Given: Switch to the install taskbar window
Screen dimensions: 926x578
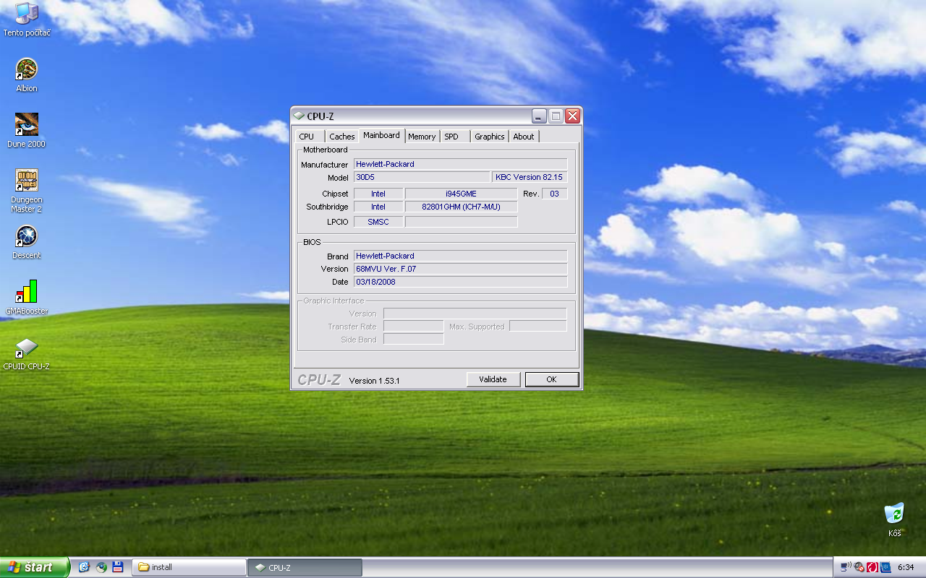Looking at the screenshot, I should click(x=190, y=567).
